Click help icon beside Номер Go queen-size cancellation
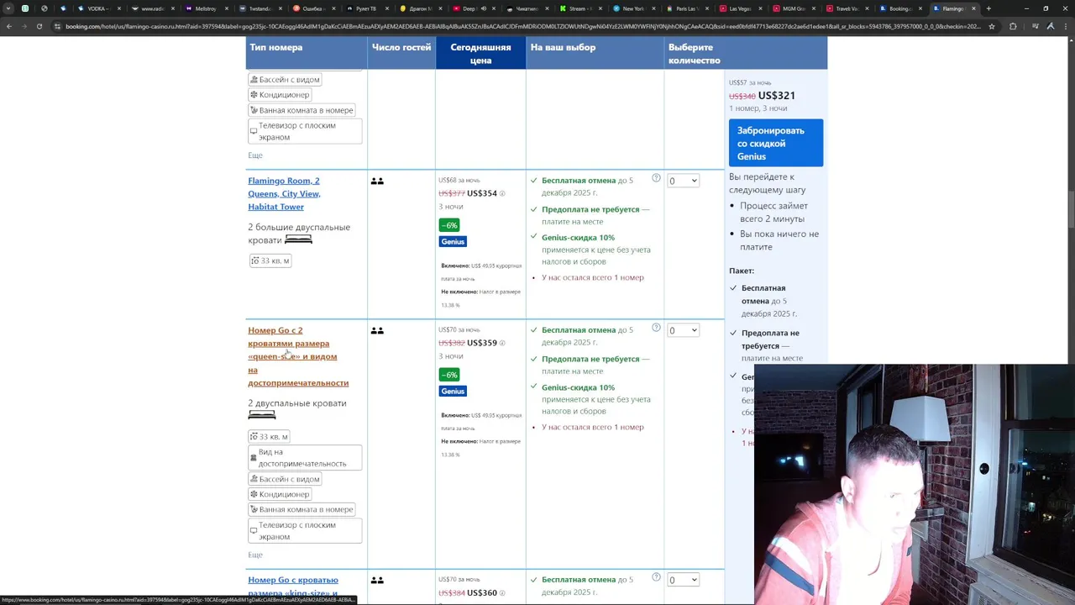Screen dimensions: 1075x605 click(x=656, y=328)
